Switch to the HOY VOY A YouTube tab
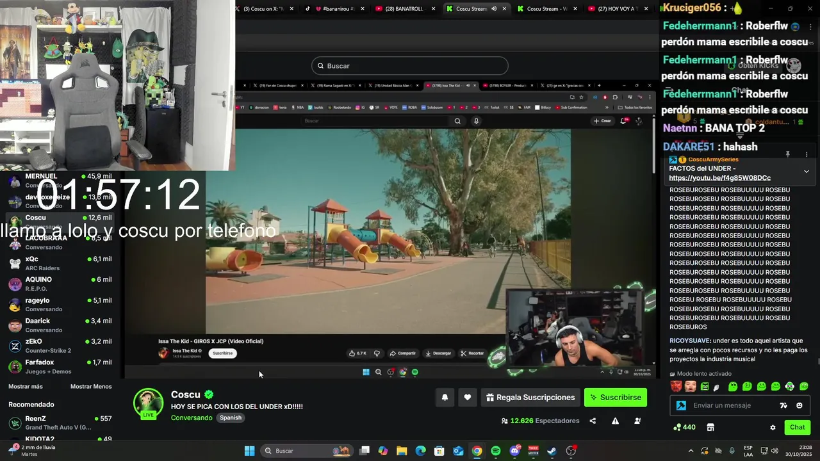This screenshot has height=461, width=820. pyautogui.click(x=618, y=9)
